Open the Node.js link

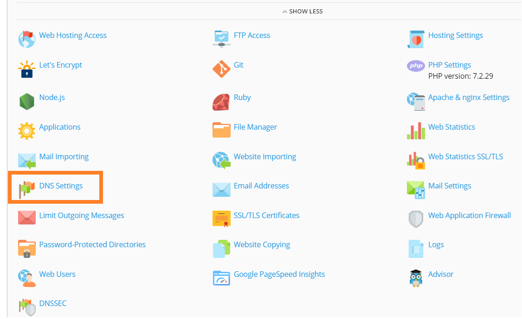[52, 97]
